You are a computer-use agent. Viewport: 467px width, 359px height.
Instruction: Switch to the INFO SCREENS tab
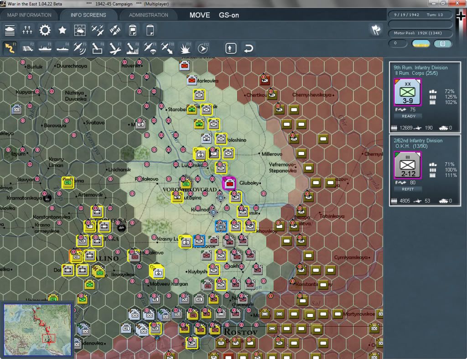click(x=88, y=15)
